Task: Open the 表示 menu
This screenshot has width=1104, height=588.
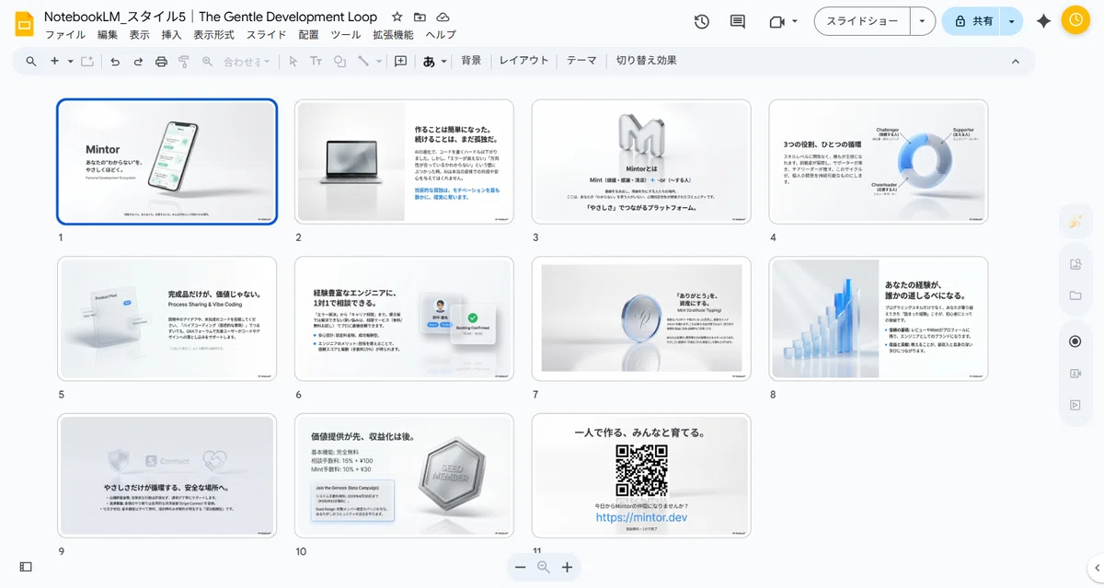Action: click(140, 35)
